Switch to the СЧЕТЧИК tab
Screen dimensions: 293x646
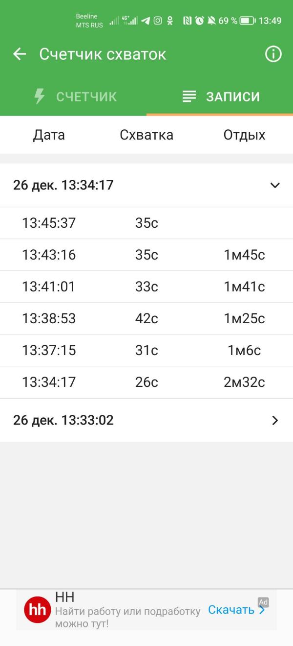point(73,96)
